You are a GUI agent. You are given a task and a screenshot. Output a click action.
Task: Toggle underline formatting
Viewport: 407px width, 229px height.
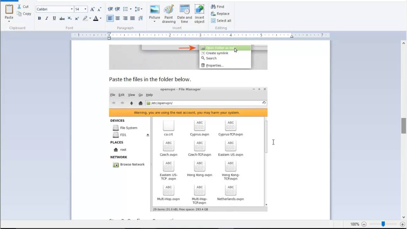[54, 18]
